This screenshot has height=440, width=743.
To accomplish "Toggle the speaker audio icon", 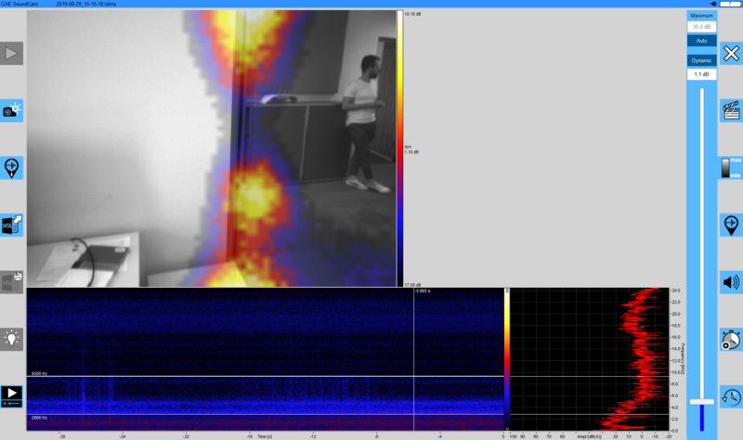I will (x=731, y=282).
